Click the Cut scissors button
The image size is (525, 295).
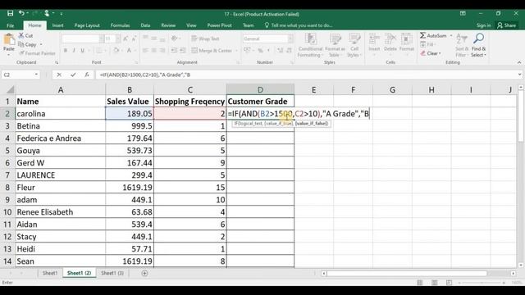click(x=25, y=35)
